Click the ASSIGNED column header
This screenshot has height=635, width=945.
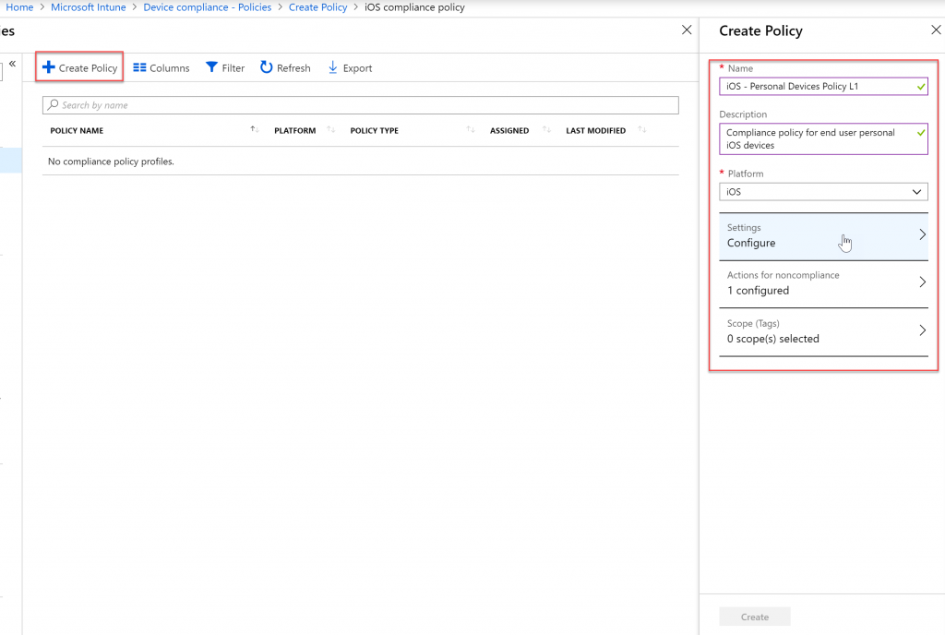[x=509, y=130]
